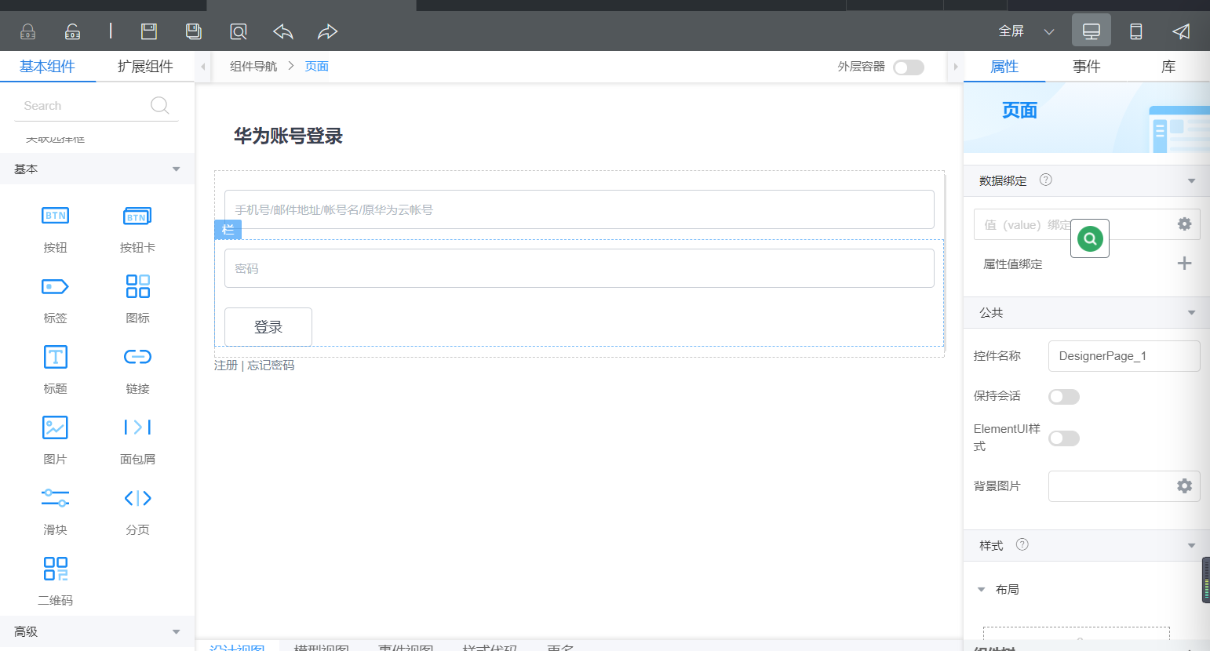This screenshot has width=1210, height=651.
Task: Click the 控件名称 DesignerPage_1 field
Action: (1124, 356)
